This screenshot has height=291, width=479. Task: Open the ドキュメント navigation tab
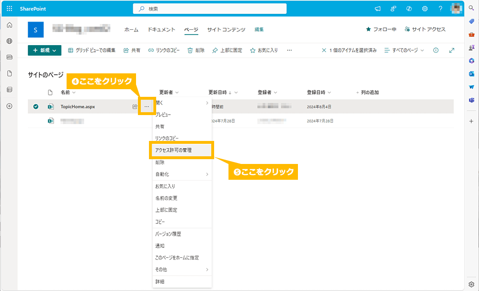(161, 29)
